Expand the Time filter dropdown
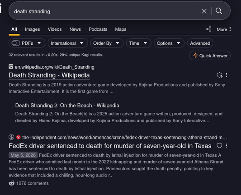The height and width of the screenshot is (195, 241). coord(139,43)
